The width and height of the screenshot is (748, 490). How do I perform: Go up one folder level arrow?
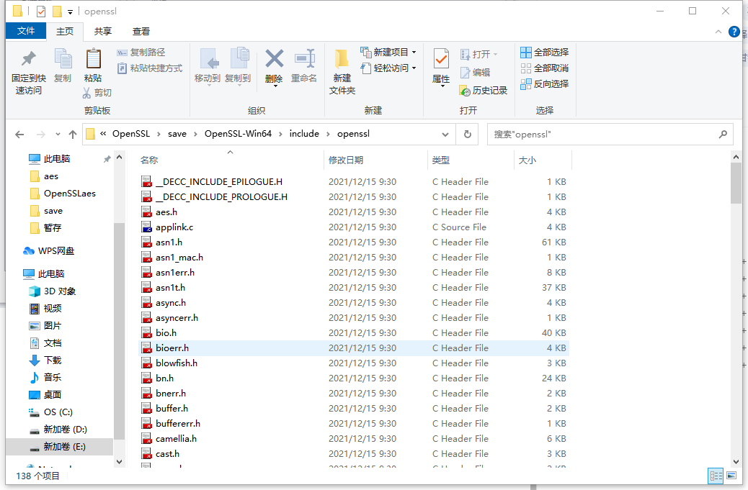pyautogui.click(x=73, y=135)
